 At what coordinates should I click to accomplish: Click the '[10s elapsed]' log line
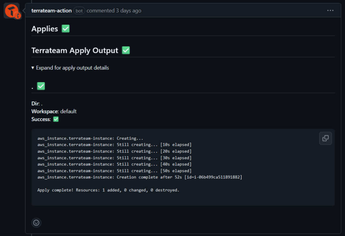[x=114, y=144]
